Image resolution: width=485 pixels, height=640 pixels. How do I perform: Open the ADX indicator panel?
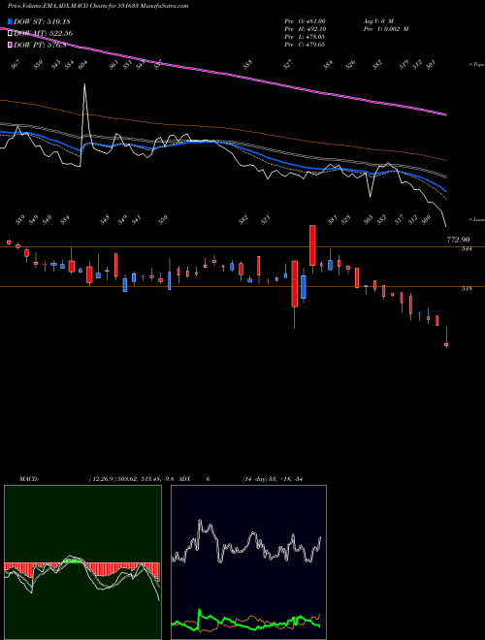click(248, 562)
